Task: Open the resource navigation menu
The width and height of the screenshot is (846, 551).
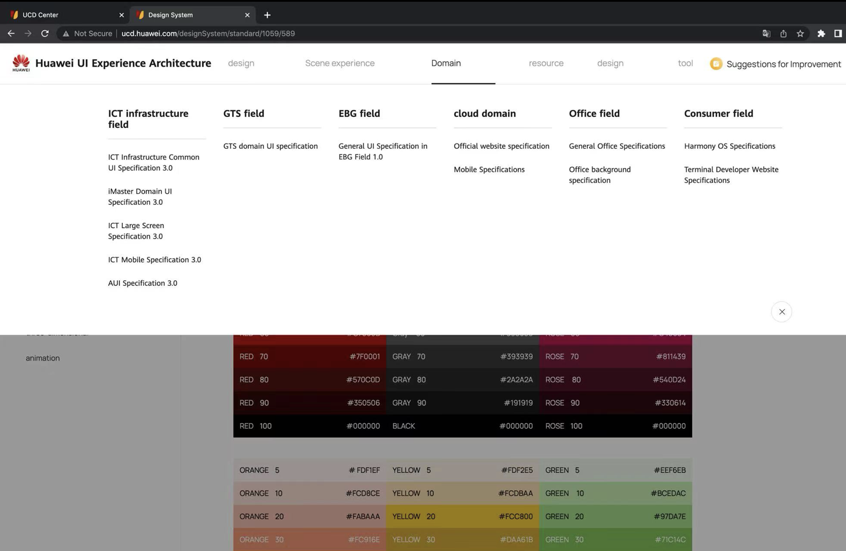Action: click(x=546, y=63)
